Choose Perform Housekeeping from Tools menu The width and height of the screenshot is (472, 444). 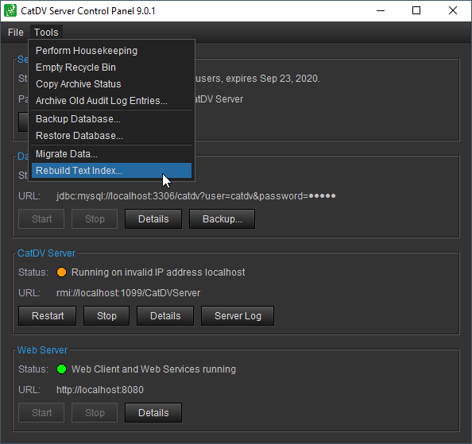click(x=111, y=51)
